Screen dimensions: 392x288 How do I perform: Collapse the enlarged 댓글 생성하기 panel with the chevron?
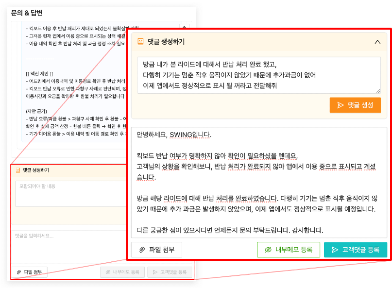pyautogui.click(x=378, y=42)
